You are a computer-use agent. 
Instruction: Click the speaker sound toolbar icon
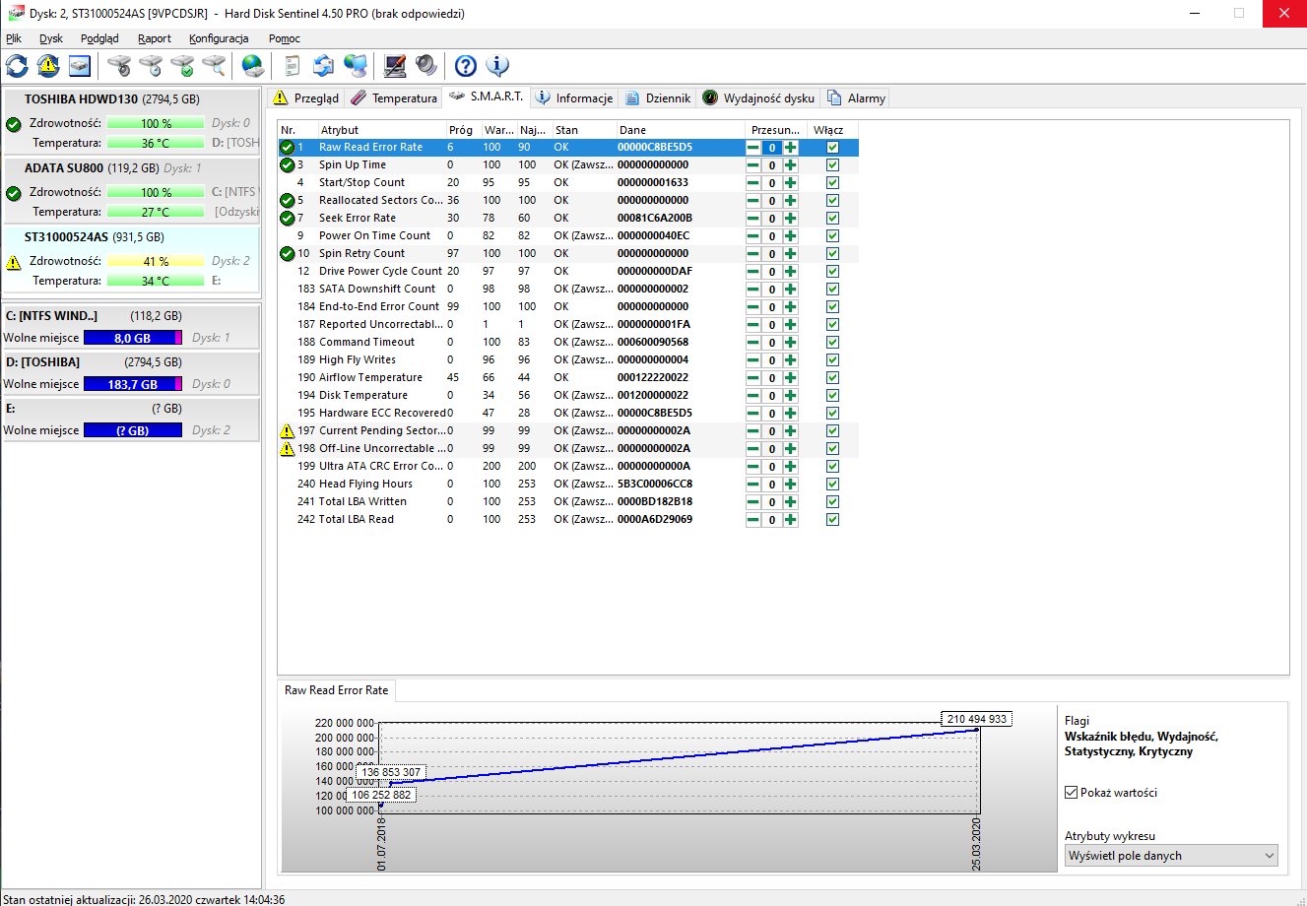pos(426,66)
